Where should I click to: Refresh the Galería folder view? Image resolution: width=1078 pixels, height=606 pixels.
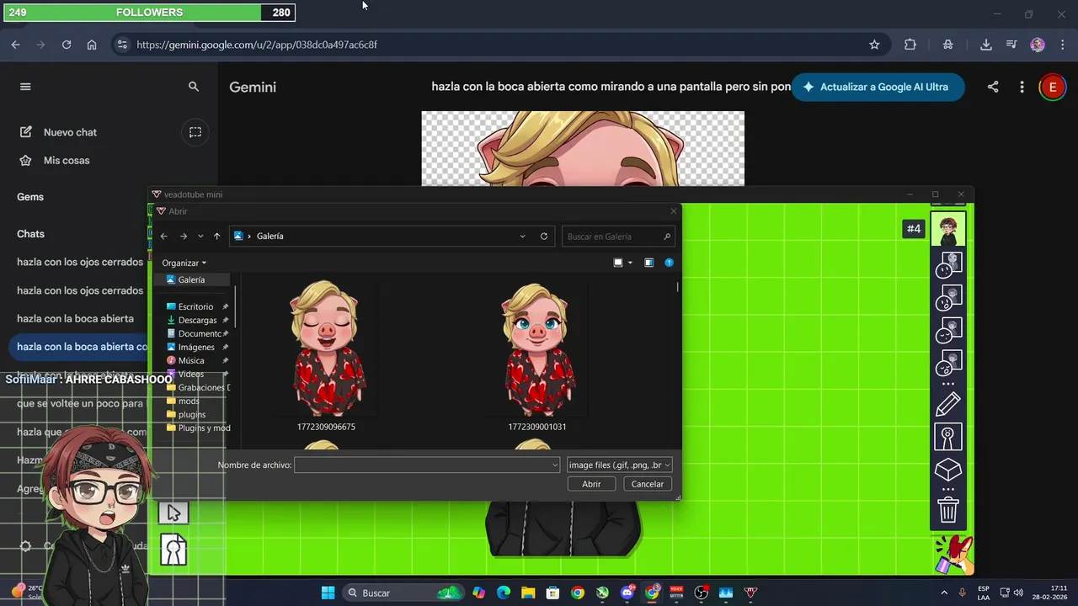click(544, 237)
